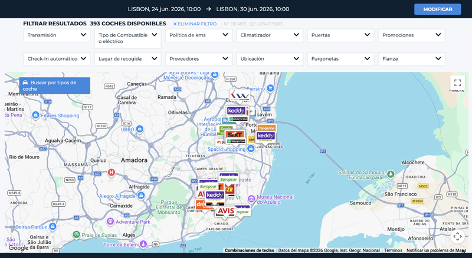Open the Praia de Caxias pin icon
Screen dimensions: 472x258
point(77,234)
